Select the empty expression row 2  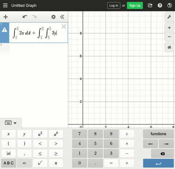point(34,49)
